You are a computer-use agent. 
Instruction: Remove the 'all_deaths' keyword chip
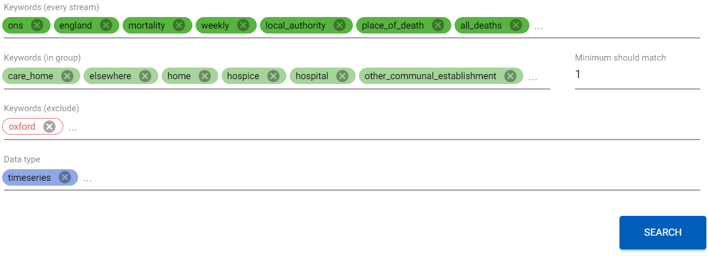[x=516, y=25]
